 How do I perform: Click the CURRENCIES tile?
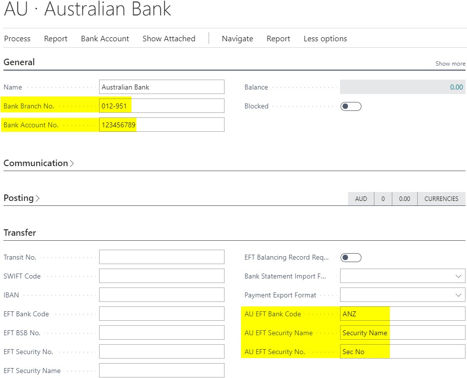point(441,198)
